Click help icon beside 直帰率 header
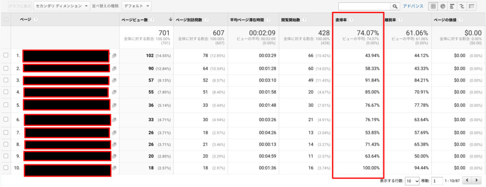The image size is (486, 187). [351, 19]
